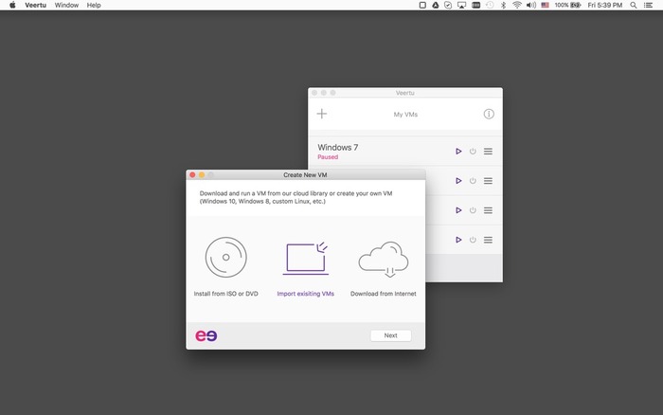Click the Veertu logo in dialog footer
This screenshot has height=415, width=663.
(206, 335)
